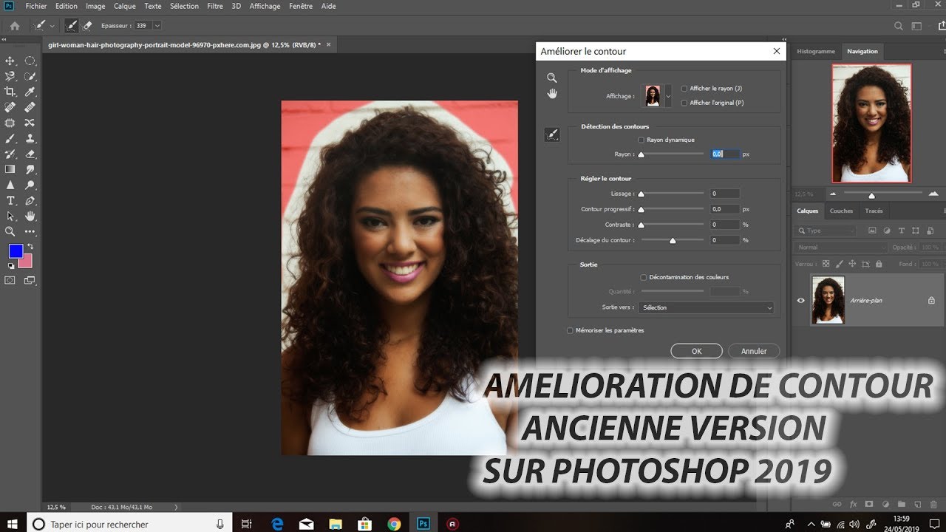Click OK in Améliorer le contour
This screenshot has width=946, height=532.
[x=696, y=351]
